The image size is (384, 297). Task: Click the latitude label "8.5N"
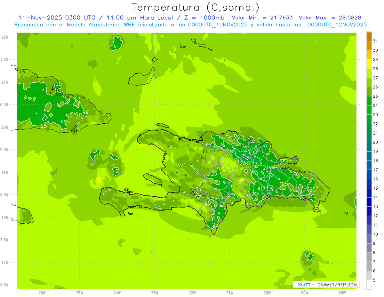tap(5, 195)
